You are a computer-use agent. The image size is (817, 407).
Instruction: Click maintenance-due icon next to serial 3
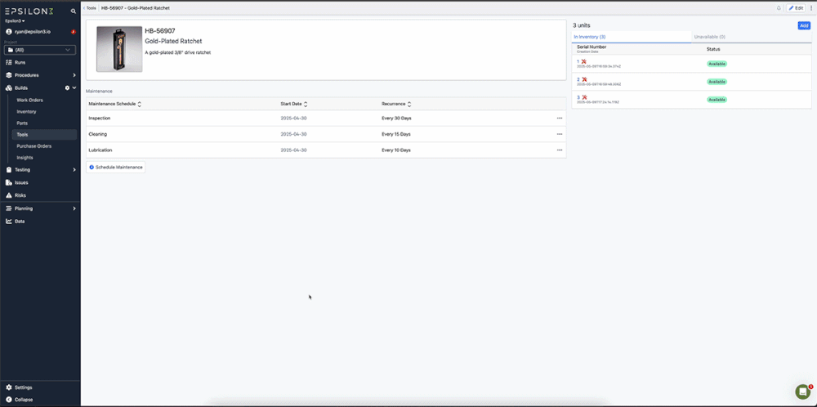click(583, 97)
